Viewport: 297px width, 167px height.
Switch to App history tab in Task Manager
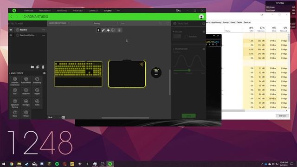[216, 22]
